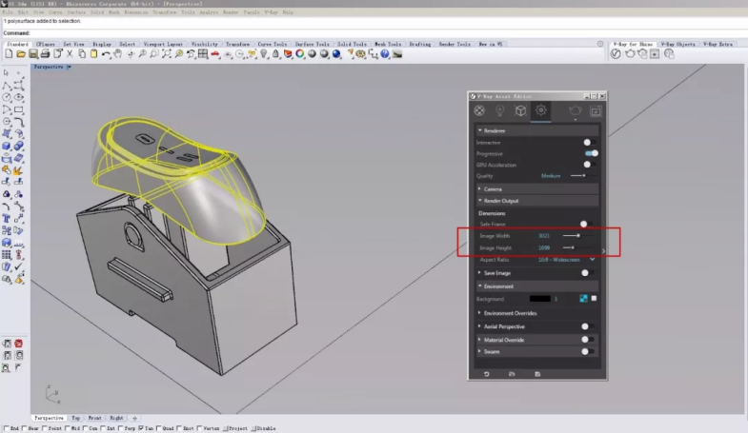This screenshot has width=748, height=433.
Task: Open the Geometry tab (cube icon)
Action: [520, 111]
